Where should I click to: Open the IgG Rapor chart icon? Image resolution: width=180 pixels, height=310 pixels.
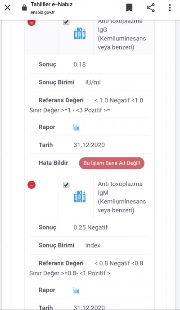(x=76, y=127)
